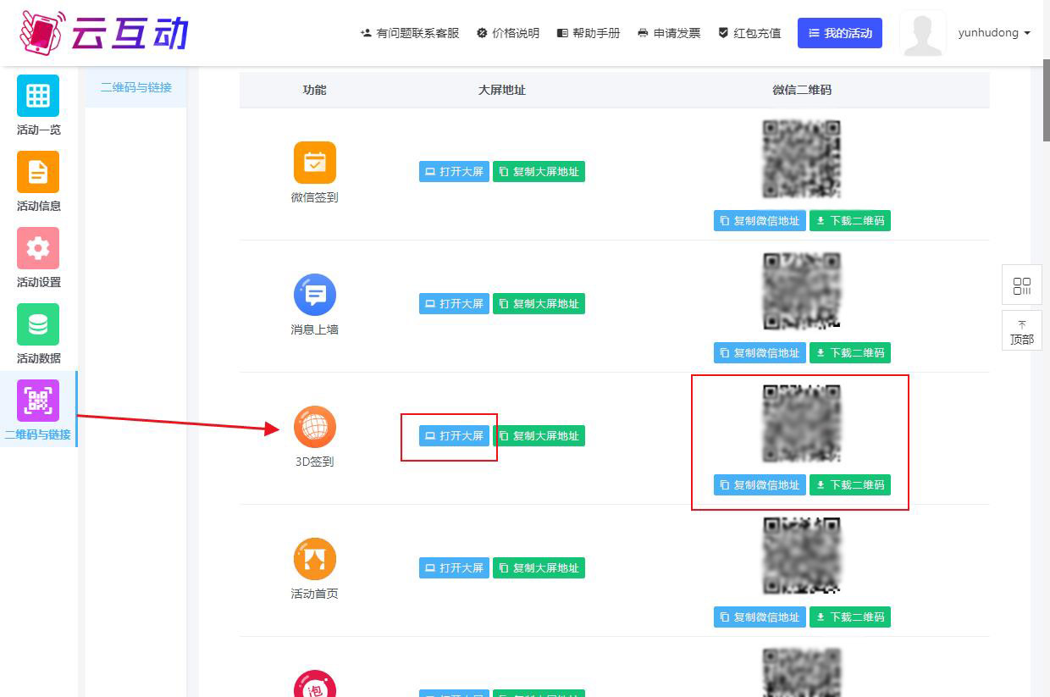Open 活动信息 document icon in sidebar
Viewport: 1050px width, 697px height.
[x=38, y=172]
